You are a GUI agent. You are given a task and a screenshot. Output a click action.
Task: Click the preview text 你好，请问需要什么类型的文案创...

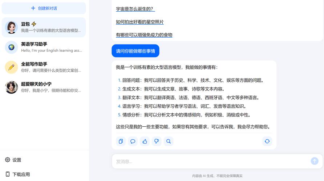click(x=51, y=71)
